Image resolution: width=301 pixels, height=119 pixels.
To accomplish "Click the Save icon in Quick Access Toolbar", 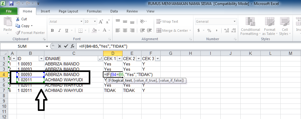I will [x=11, y=3].
